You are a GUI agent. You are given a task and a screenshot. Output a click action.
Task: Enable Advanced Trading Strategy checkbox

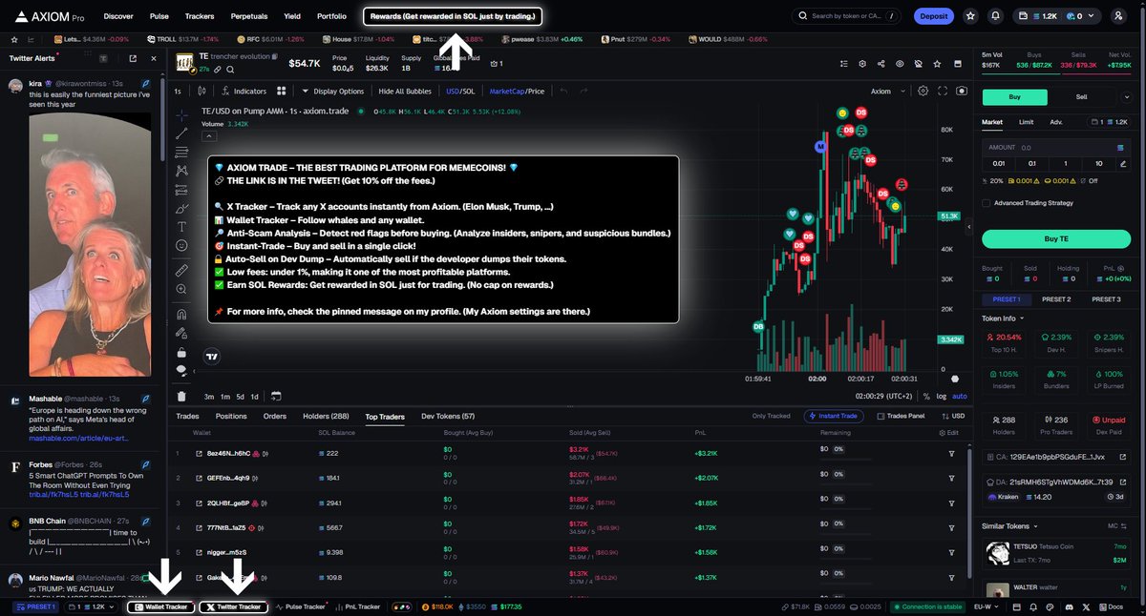pos(987,202)
